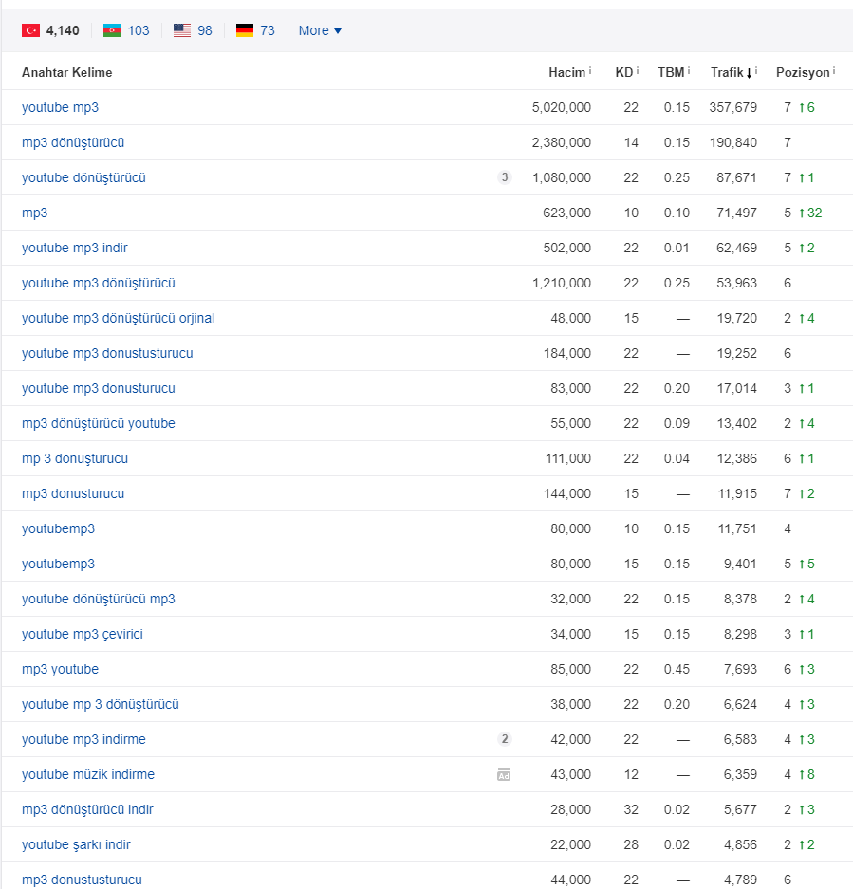Image resolution: width=853 pixels, height=889 pixels.
Task: Open the 2 SERP features badge for youtube mp3 indirme
Action: coord(504,739)
